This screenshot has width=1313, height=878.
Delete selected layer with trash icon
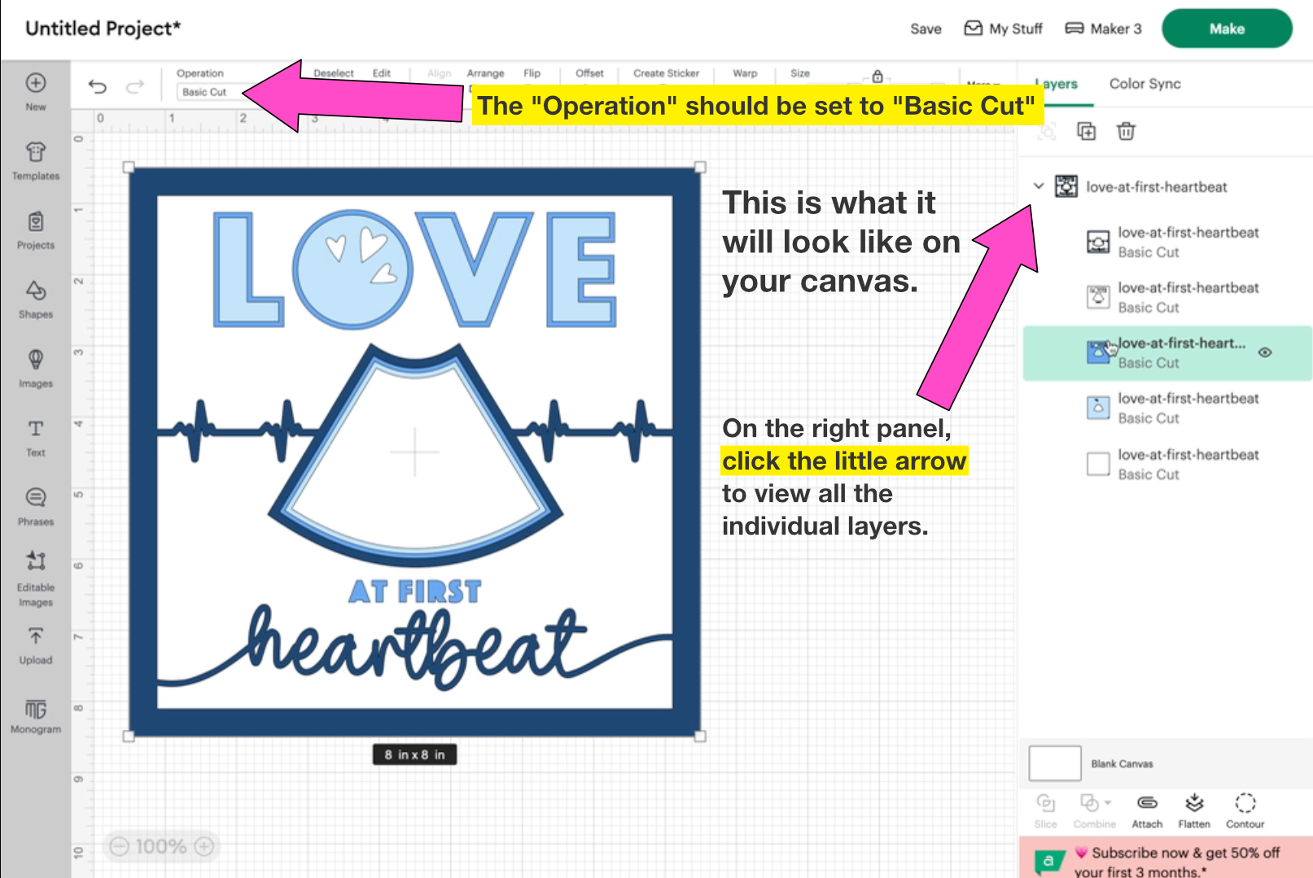click(x=1126, y=131)
